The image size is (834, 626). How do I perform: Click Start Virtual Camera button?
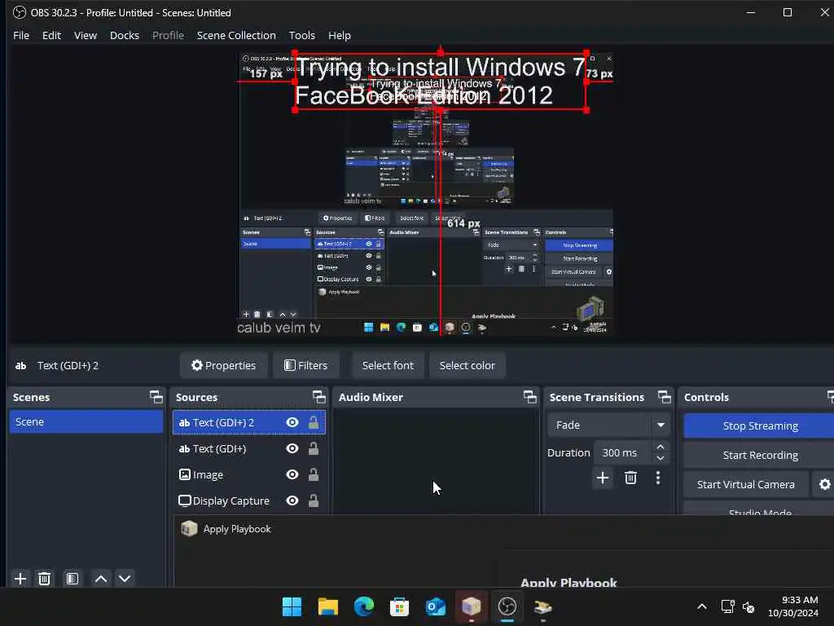[746, 484]
